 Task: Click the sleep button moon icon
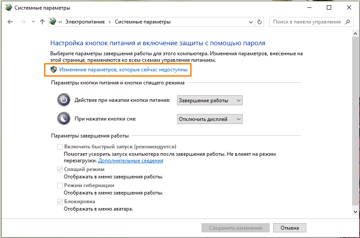[x=64, y=118]
